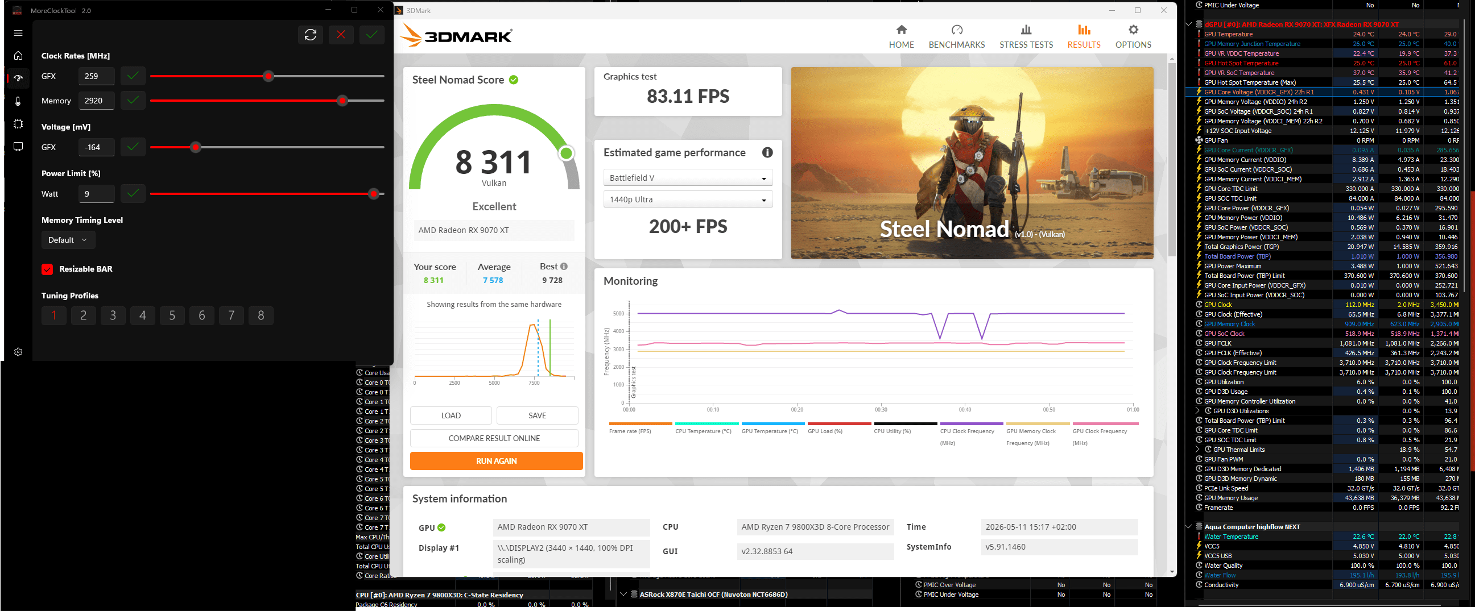
Task: Click the green verified badge beside Steel Nomad Score
Action: tap(514, 80)
